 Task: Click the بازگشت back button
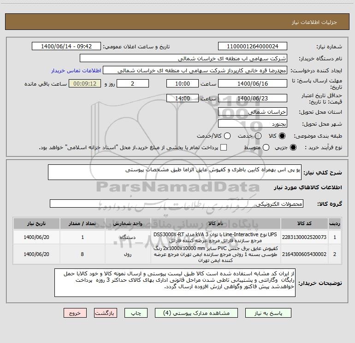[106, 313]
